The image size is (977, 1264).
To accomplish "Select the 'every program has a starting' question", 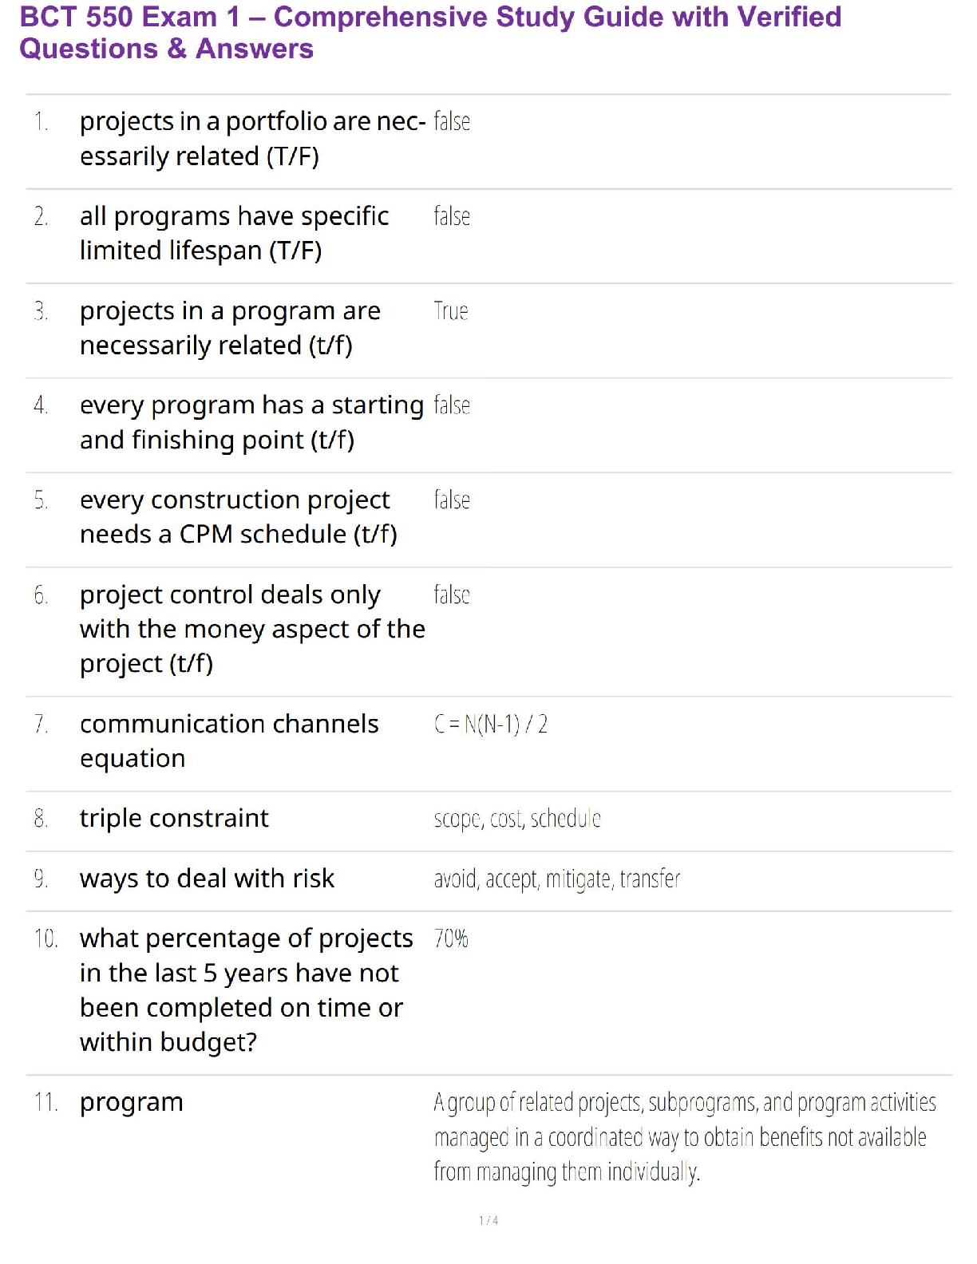I will pos(251,422).
